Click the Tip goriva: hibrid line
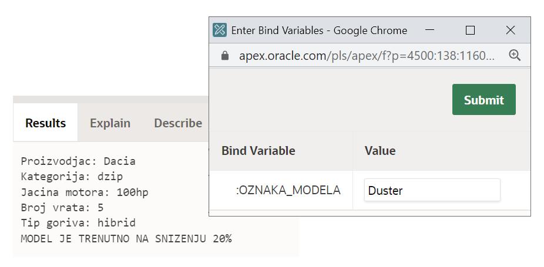This screenshot has width=544, height=267. 78,223
